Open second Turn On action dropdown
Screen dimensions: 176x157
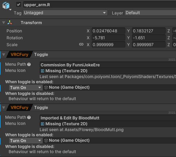click(x=26, y=141)
